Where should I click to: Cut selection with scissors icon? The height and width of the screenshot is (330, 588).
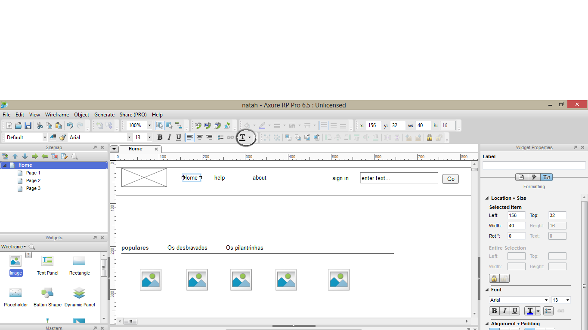(40, 125)
